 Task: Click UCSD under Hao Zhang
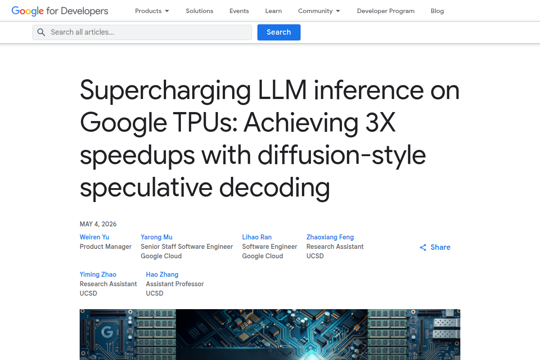(155, 293)
